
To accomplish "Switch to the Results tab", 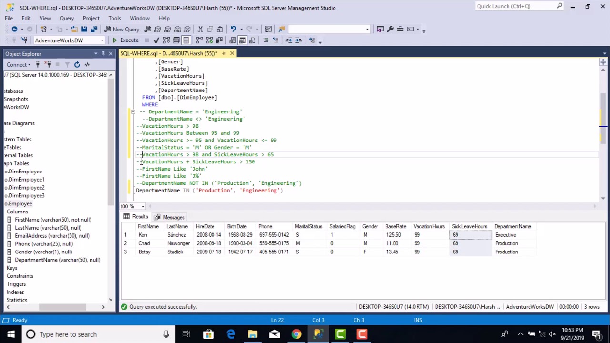I will click(x=136, y=217).
